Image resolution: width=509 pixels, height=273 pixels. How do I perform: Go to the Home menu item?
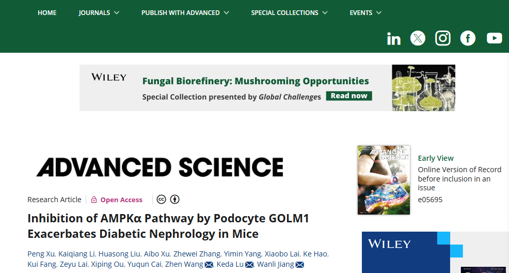click(x=47, y=13)
